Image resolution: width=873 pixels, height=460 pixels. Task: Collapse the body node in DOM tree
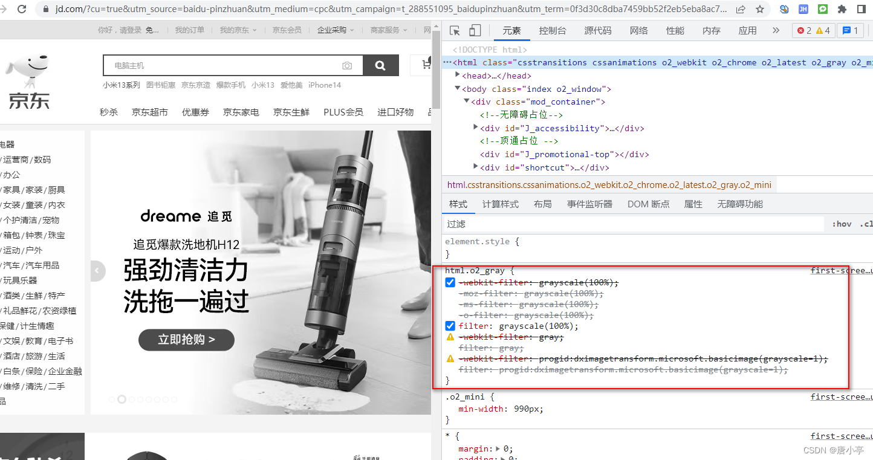pos(458,89)
